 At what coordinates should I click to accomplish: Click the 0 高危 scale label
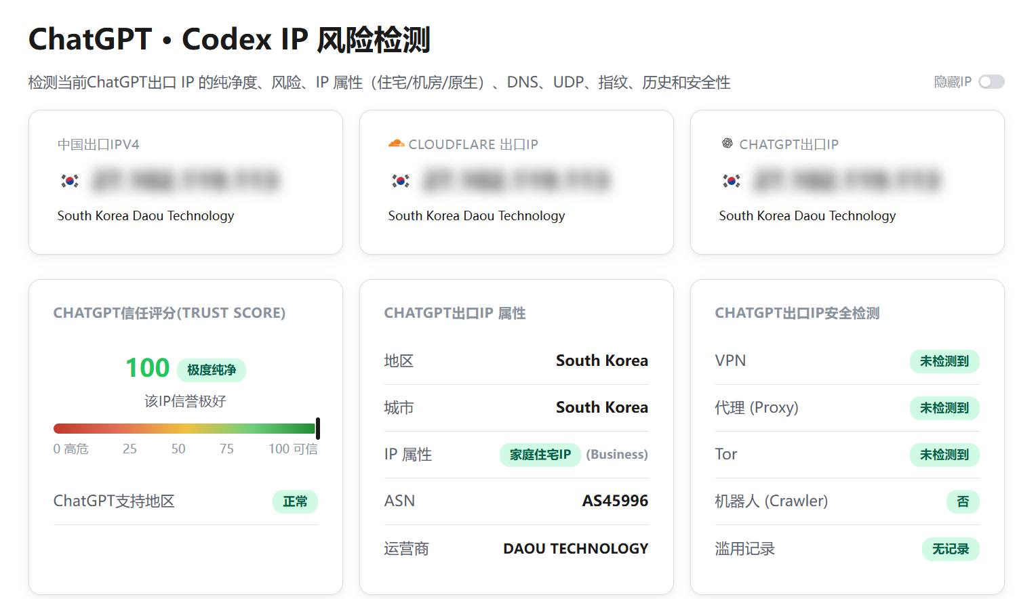(x=71, y=449)
